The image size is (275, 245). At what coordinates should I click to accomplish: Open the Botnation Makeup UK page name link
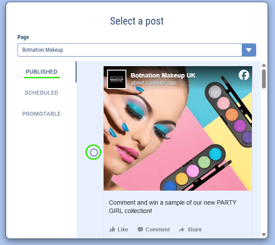click(x=163, y=75)
